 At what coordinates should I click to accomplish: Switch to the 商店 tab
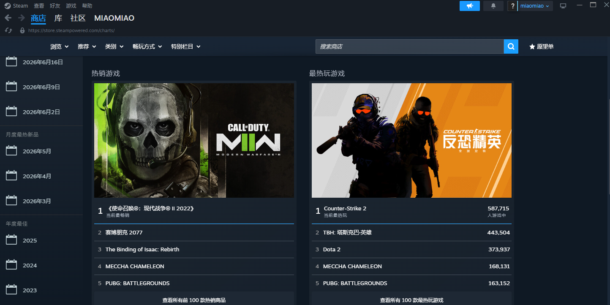[x=38, y=18]
